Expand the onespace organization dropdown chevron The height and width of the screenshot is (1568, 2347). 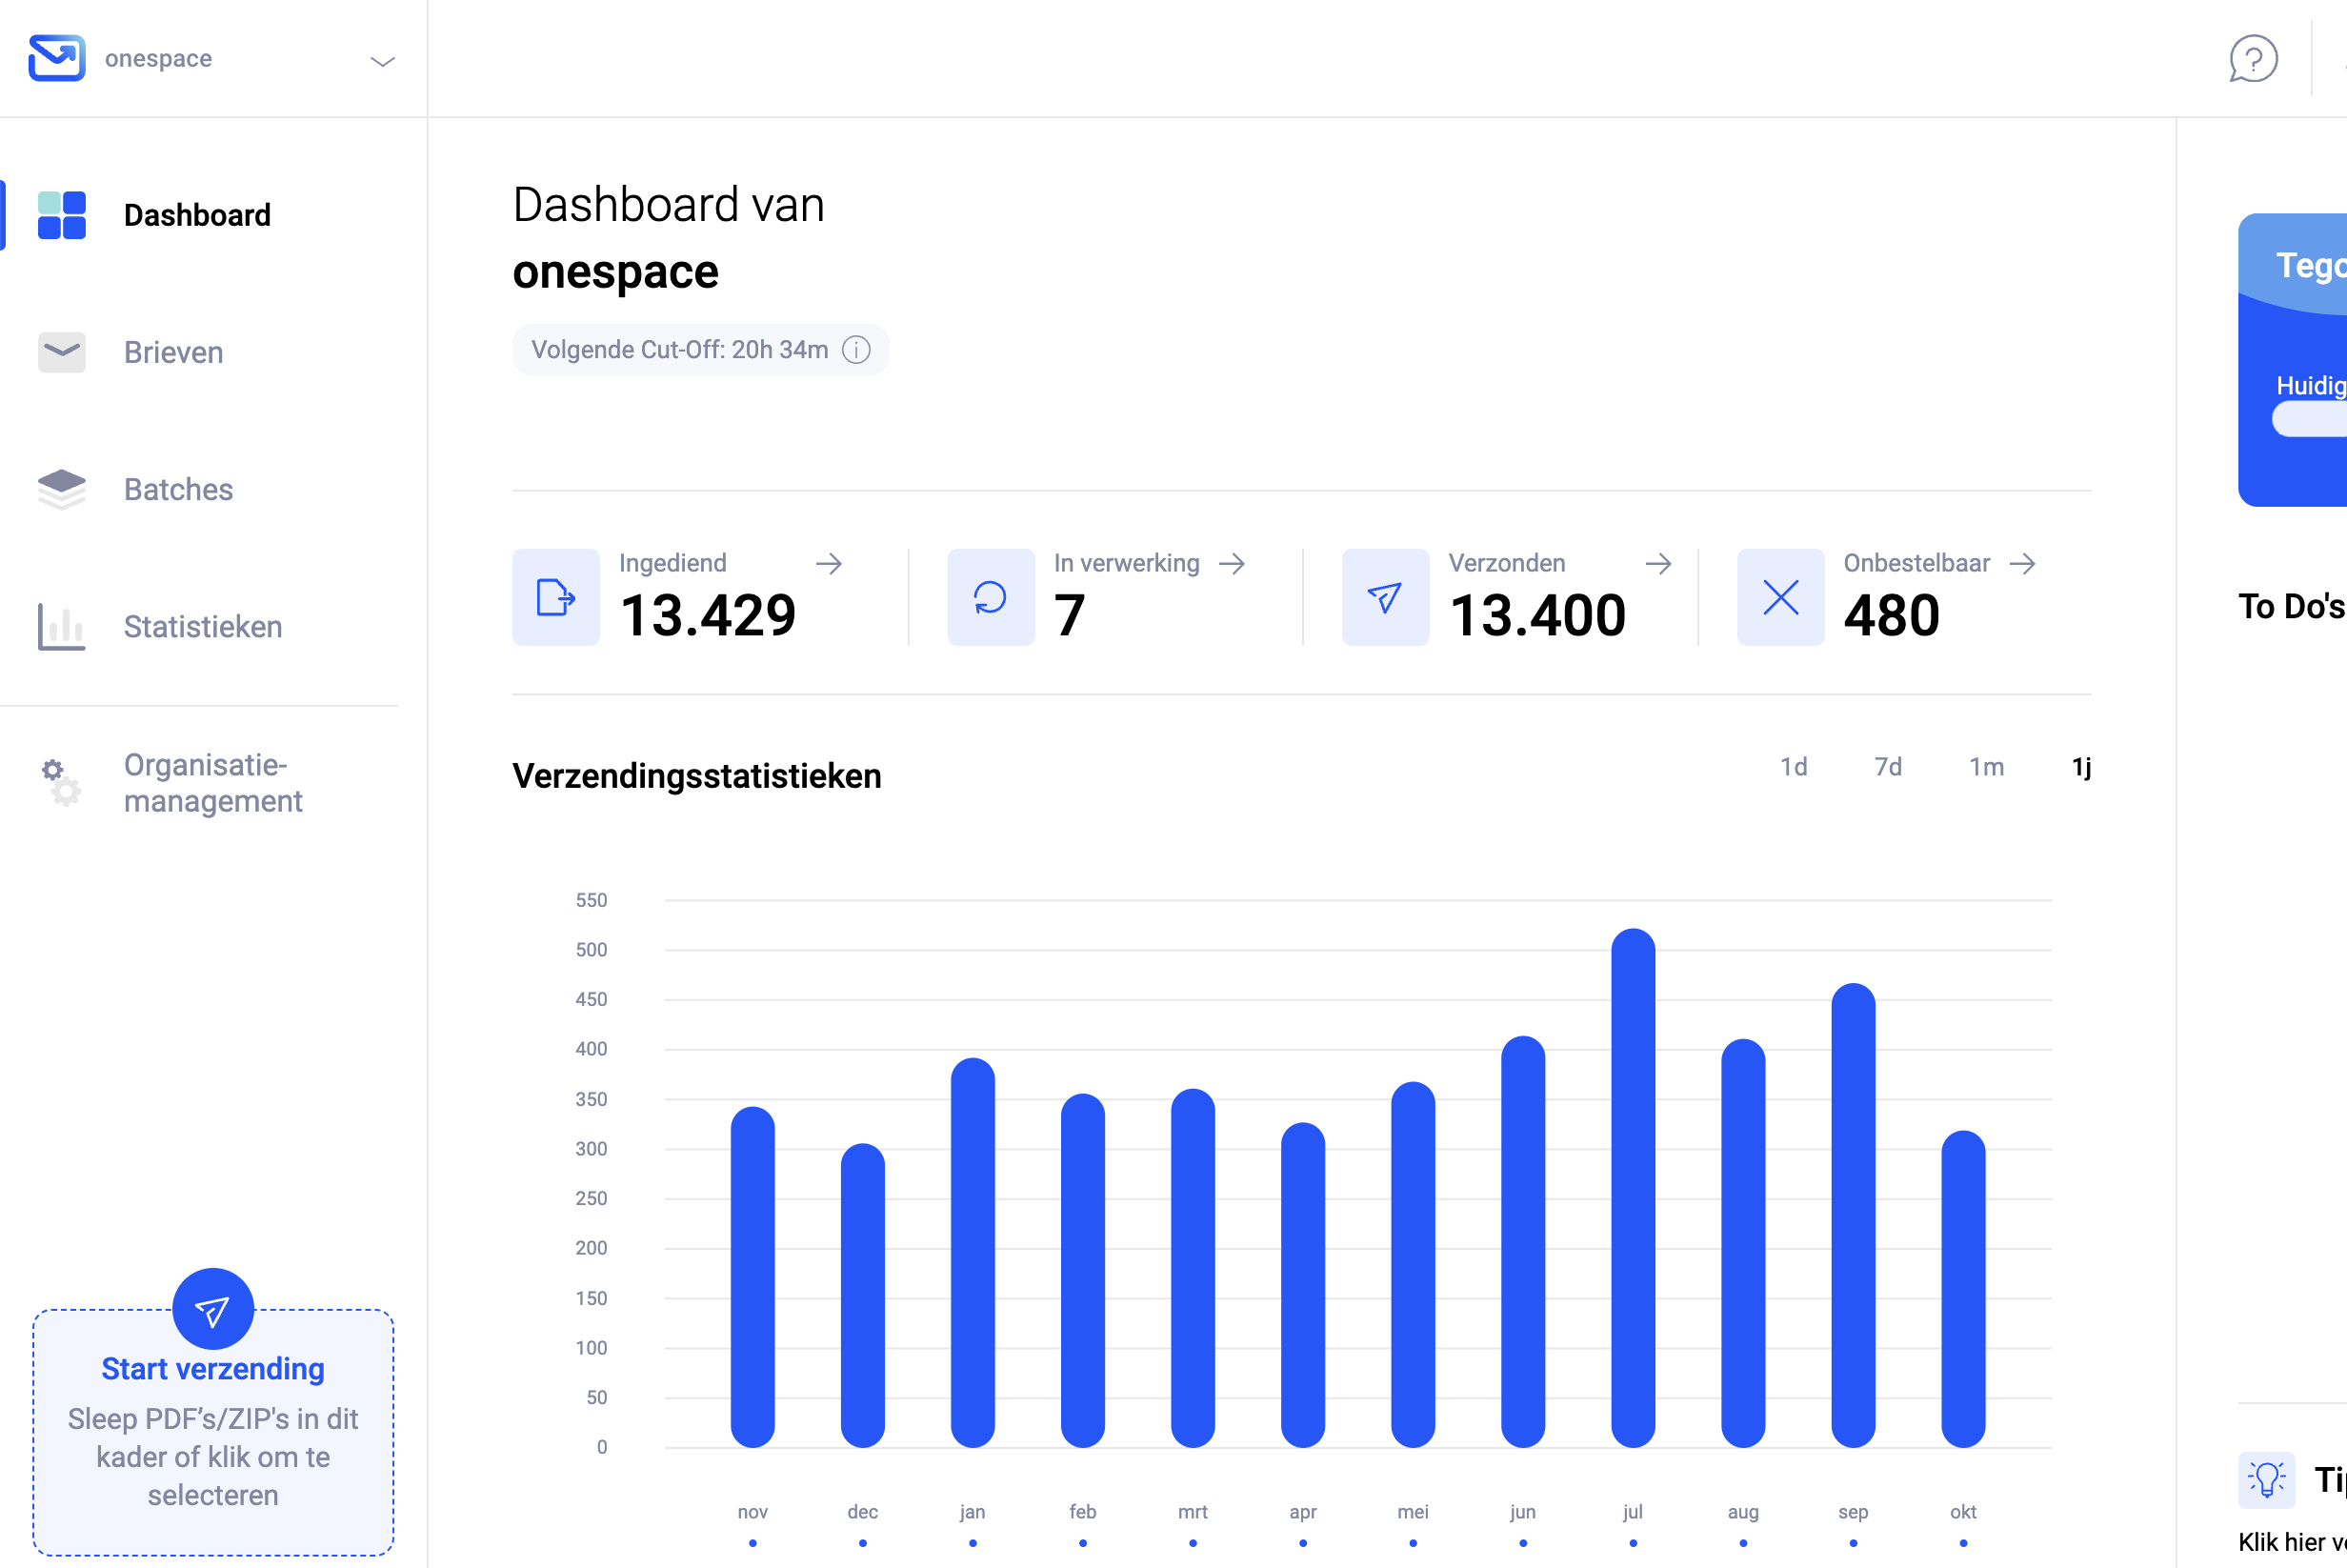click(382, 62)
